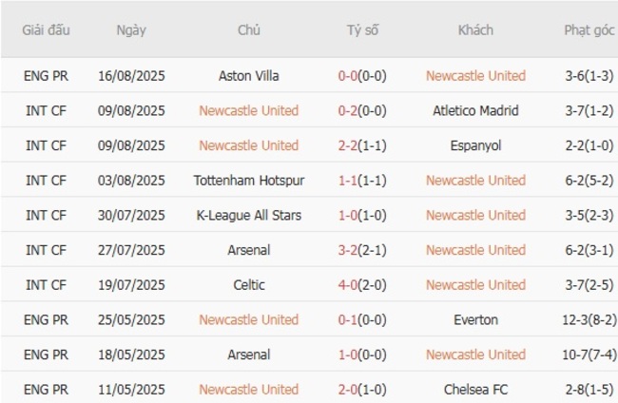The width and height of the screenshot is (618, 403).
Task: Select the "Khách" away team column header
Action: tap(475, 29)
